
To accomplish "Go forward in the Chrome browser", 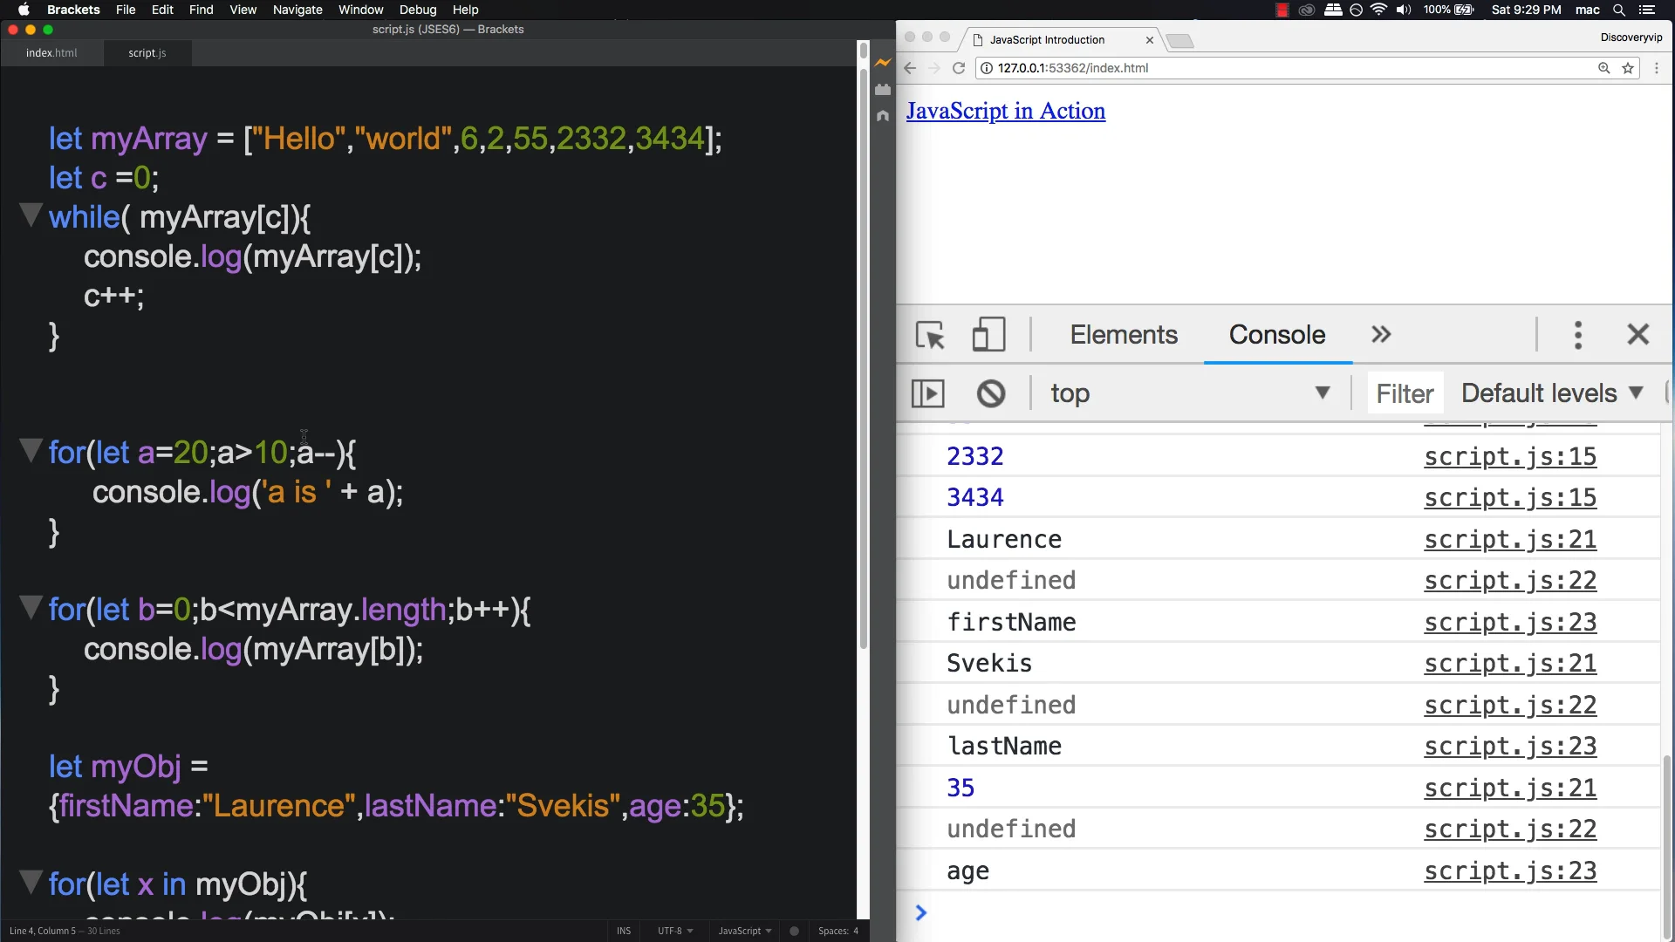I will pos(934,68).
